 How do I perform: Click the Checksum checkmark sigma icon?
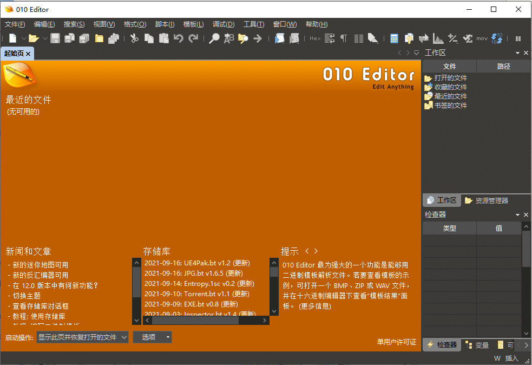pos(468,38)
